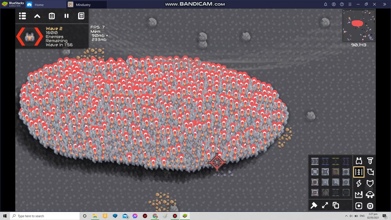Open the Windows notification center
This screenshot has height=220, width=391.
[x=385, y=216]
